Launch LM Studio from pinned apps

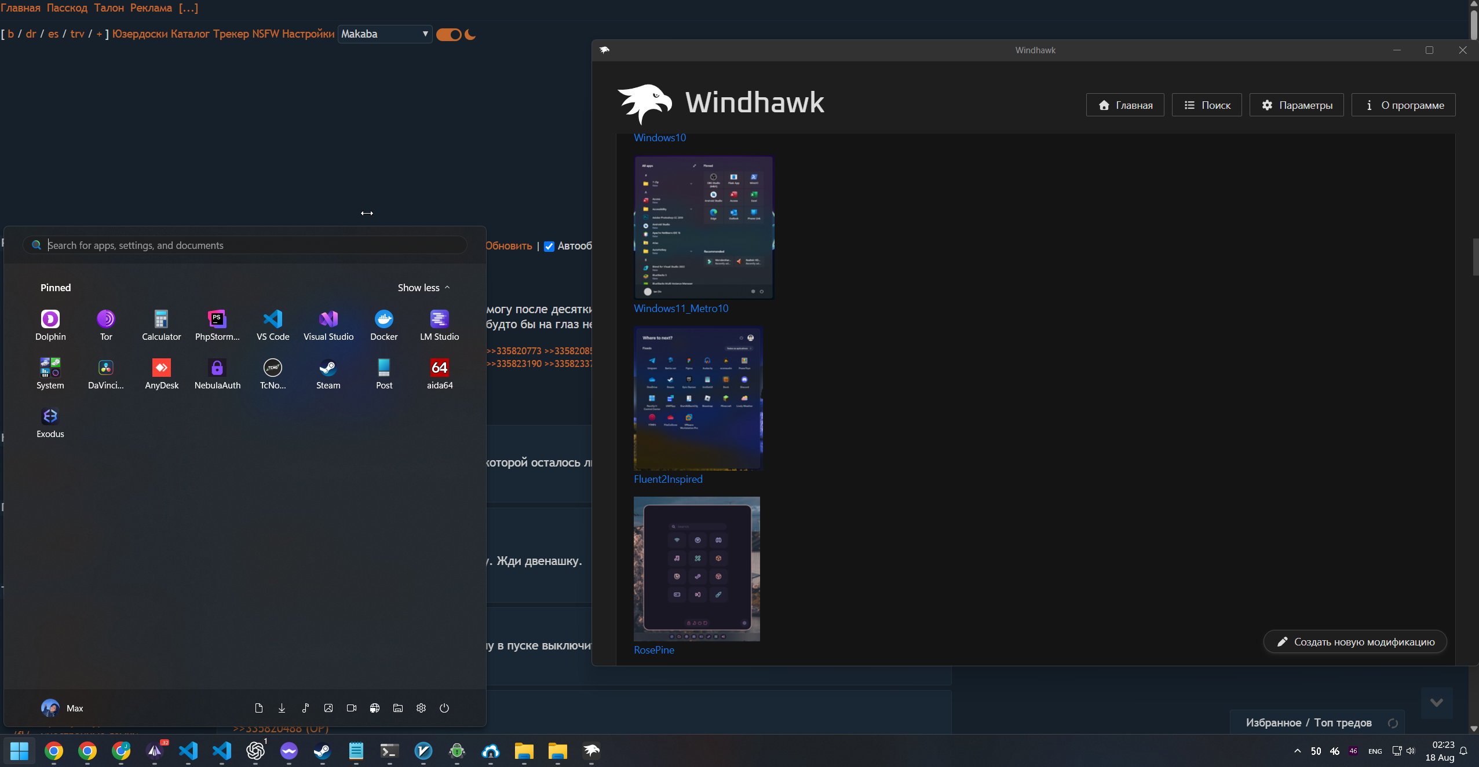(x=440, y=325)
